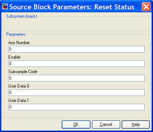
Task: Click the Subsample Code label
Action: tap(23, 72)
